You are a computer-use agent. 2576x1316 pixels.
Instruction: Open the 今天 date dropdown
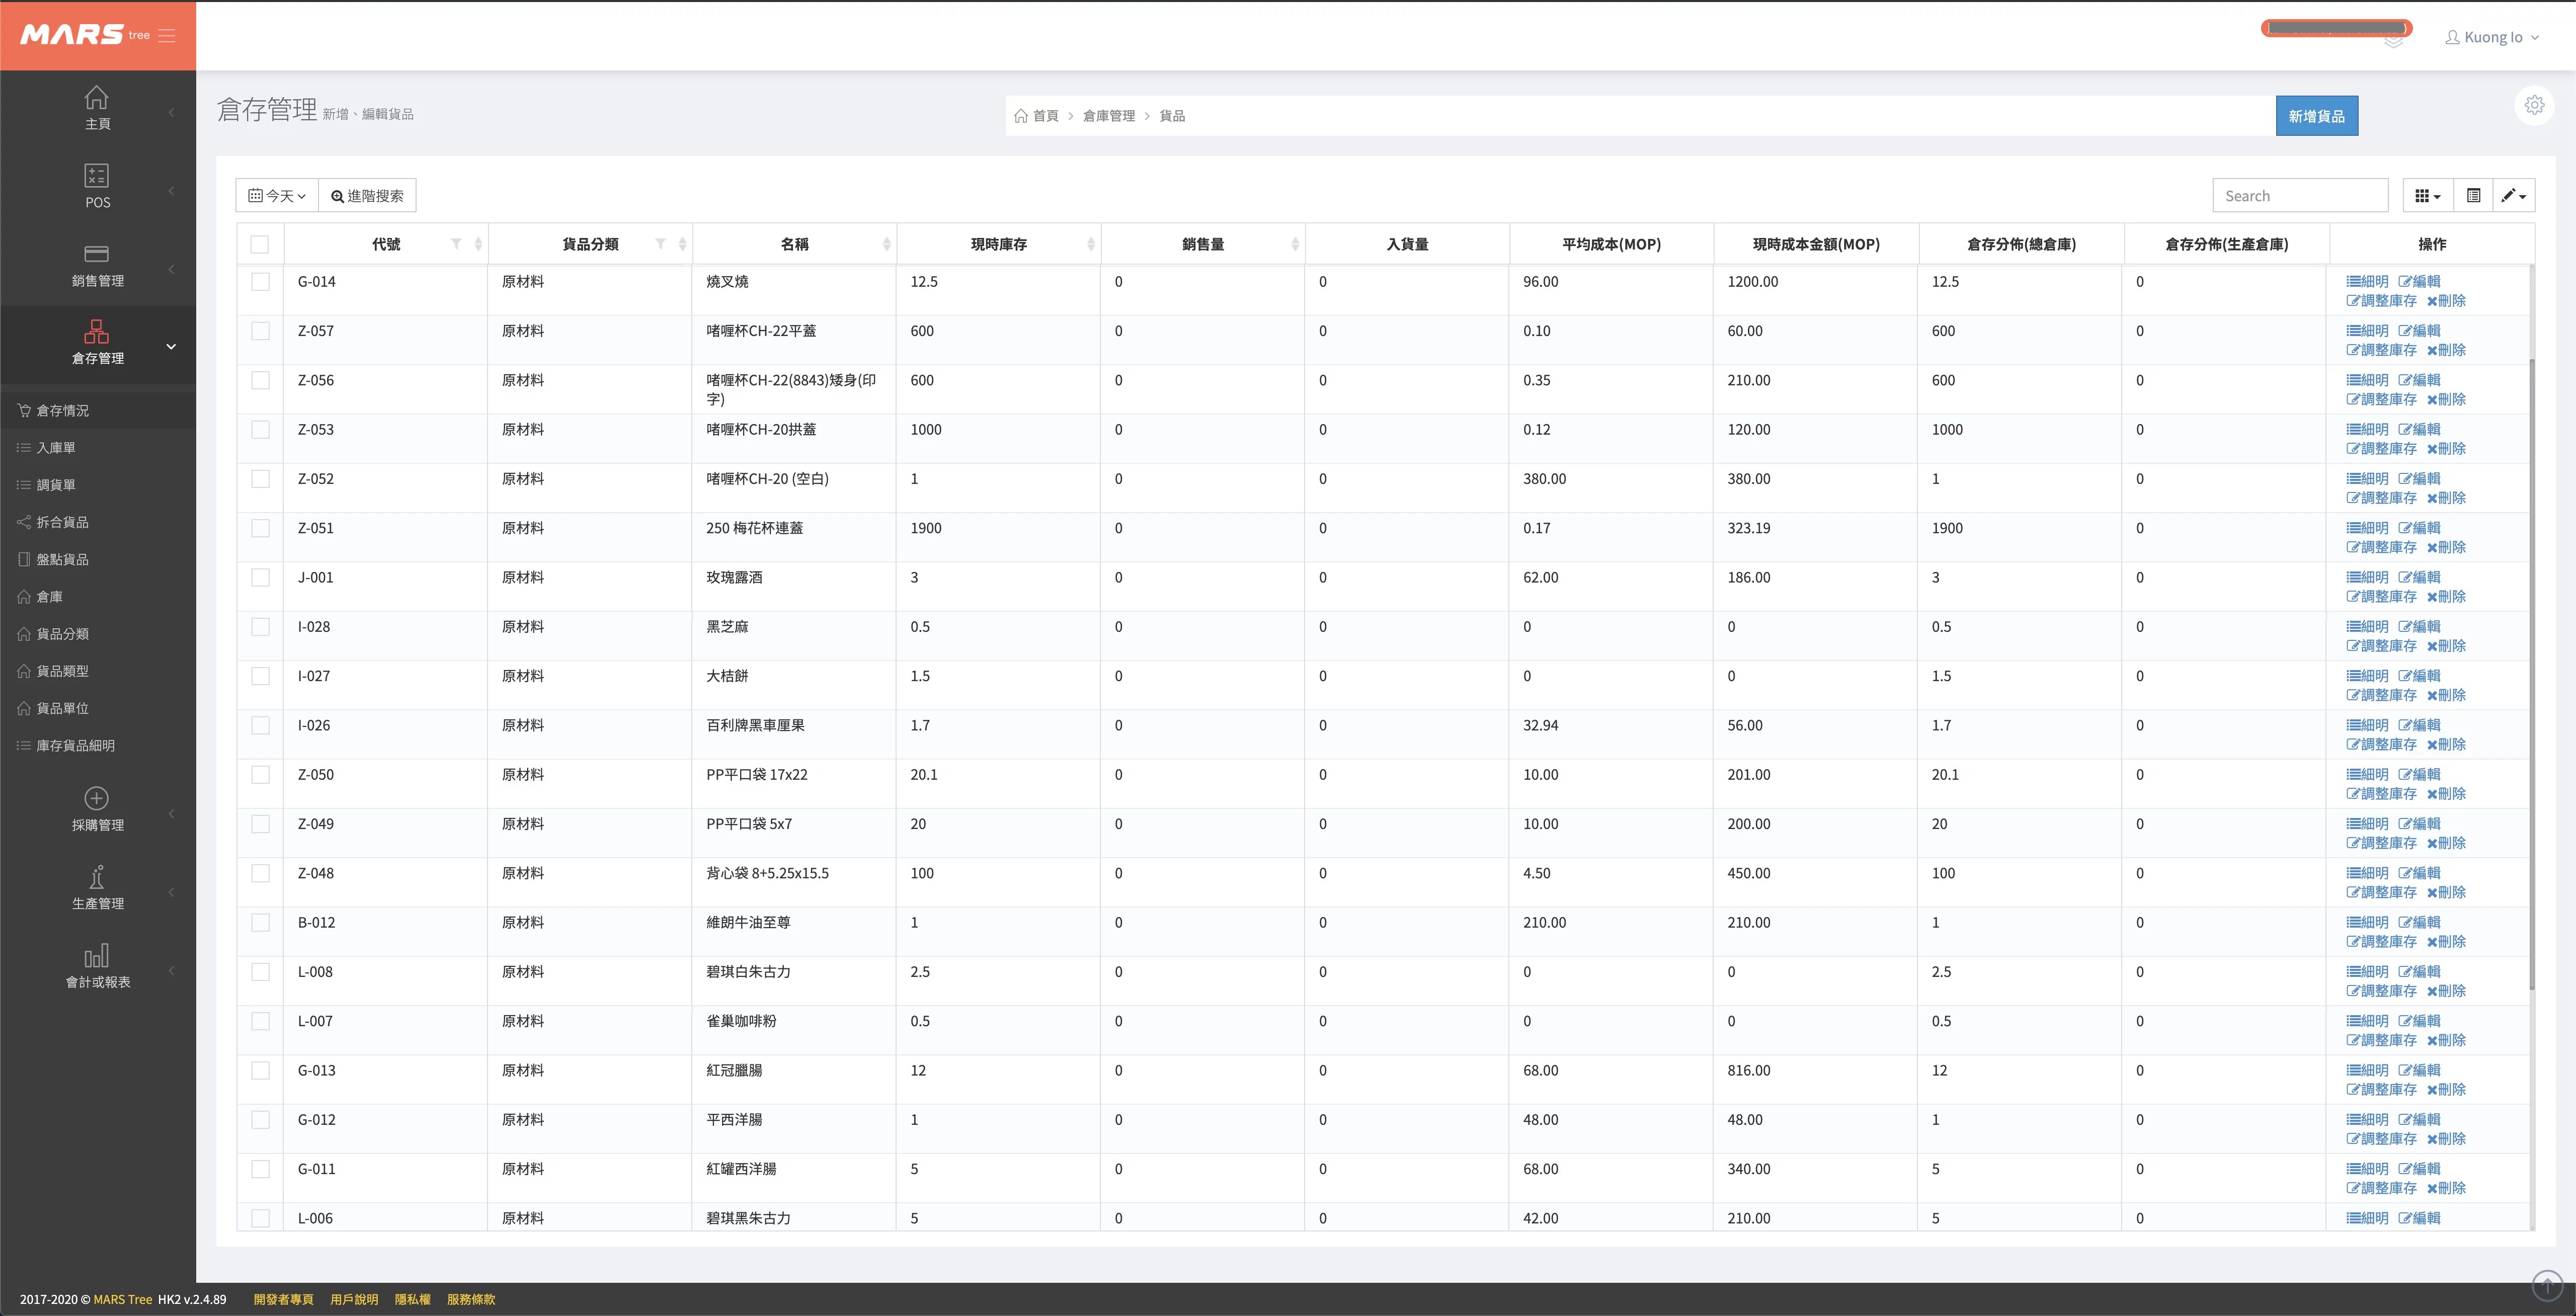[x=277, y=196]
